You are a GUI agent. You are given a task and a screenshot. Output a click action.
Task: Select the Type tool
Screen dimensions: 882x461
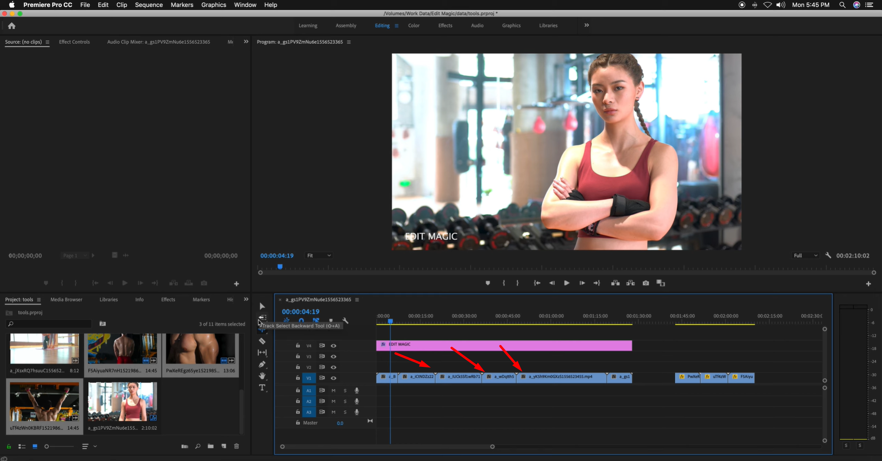point(262,388)
